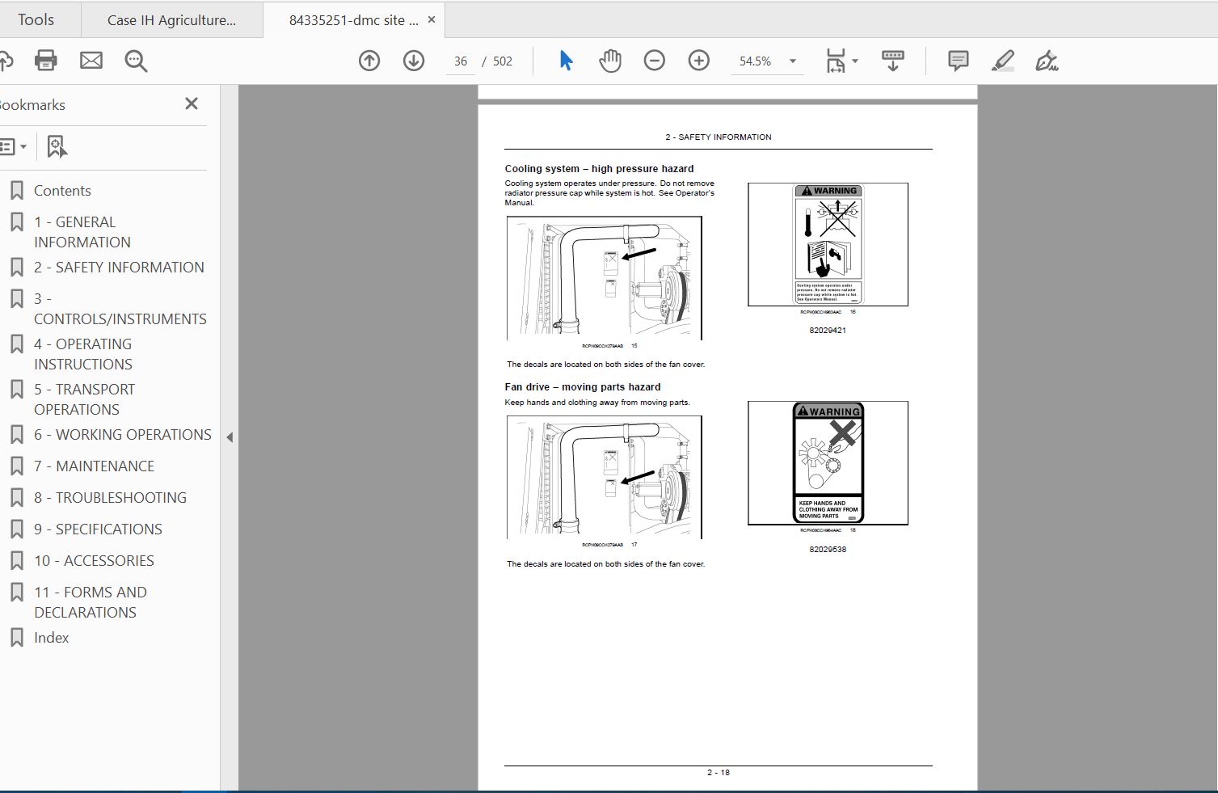
Task: Click the '2 - SAFETY INFORMATION' page header
Action: (719, 137)
